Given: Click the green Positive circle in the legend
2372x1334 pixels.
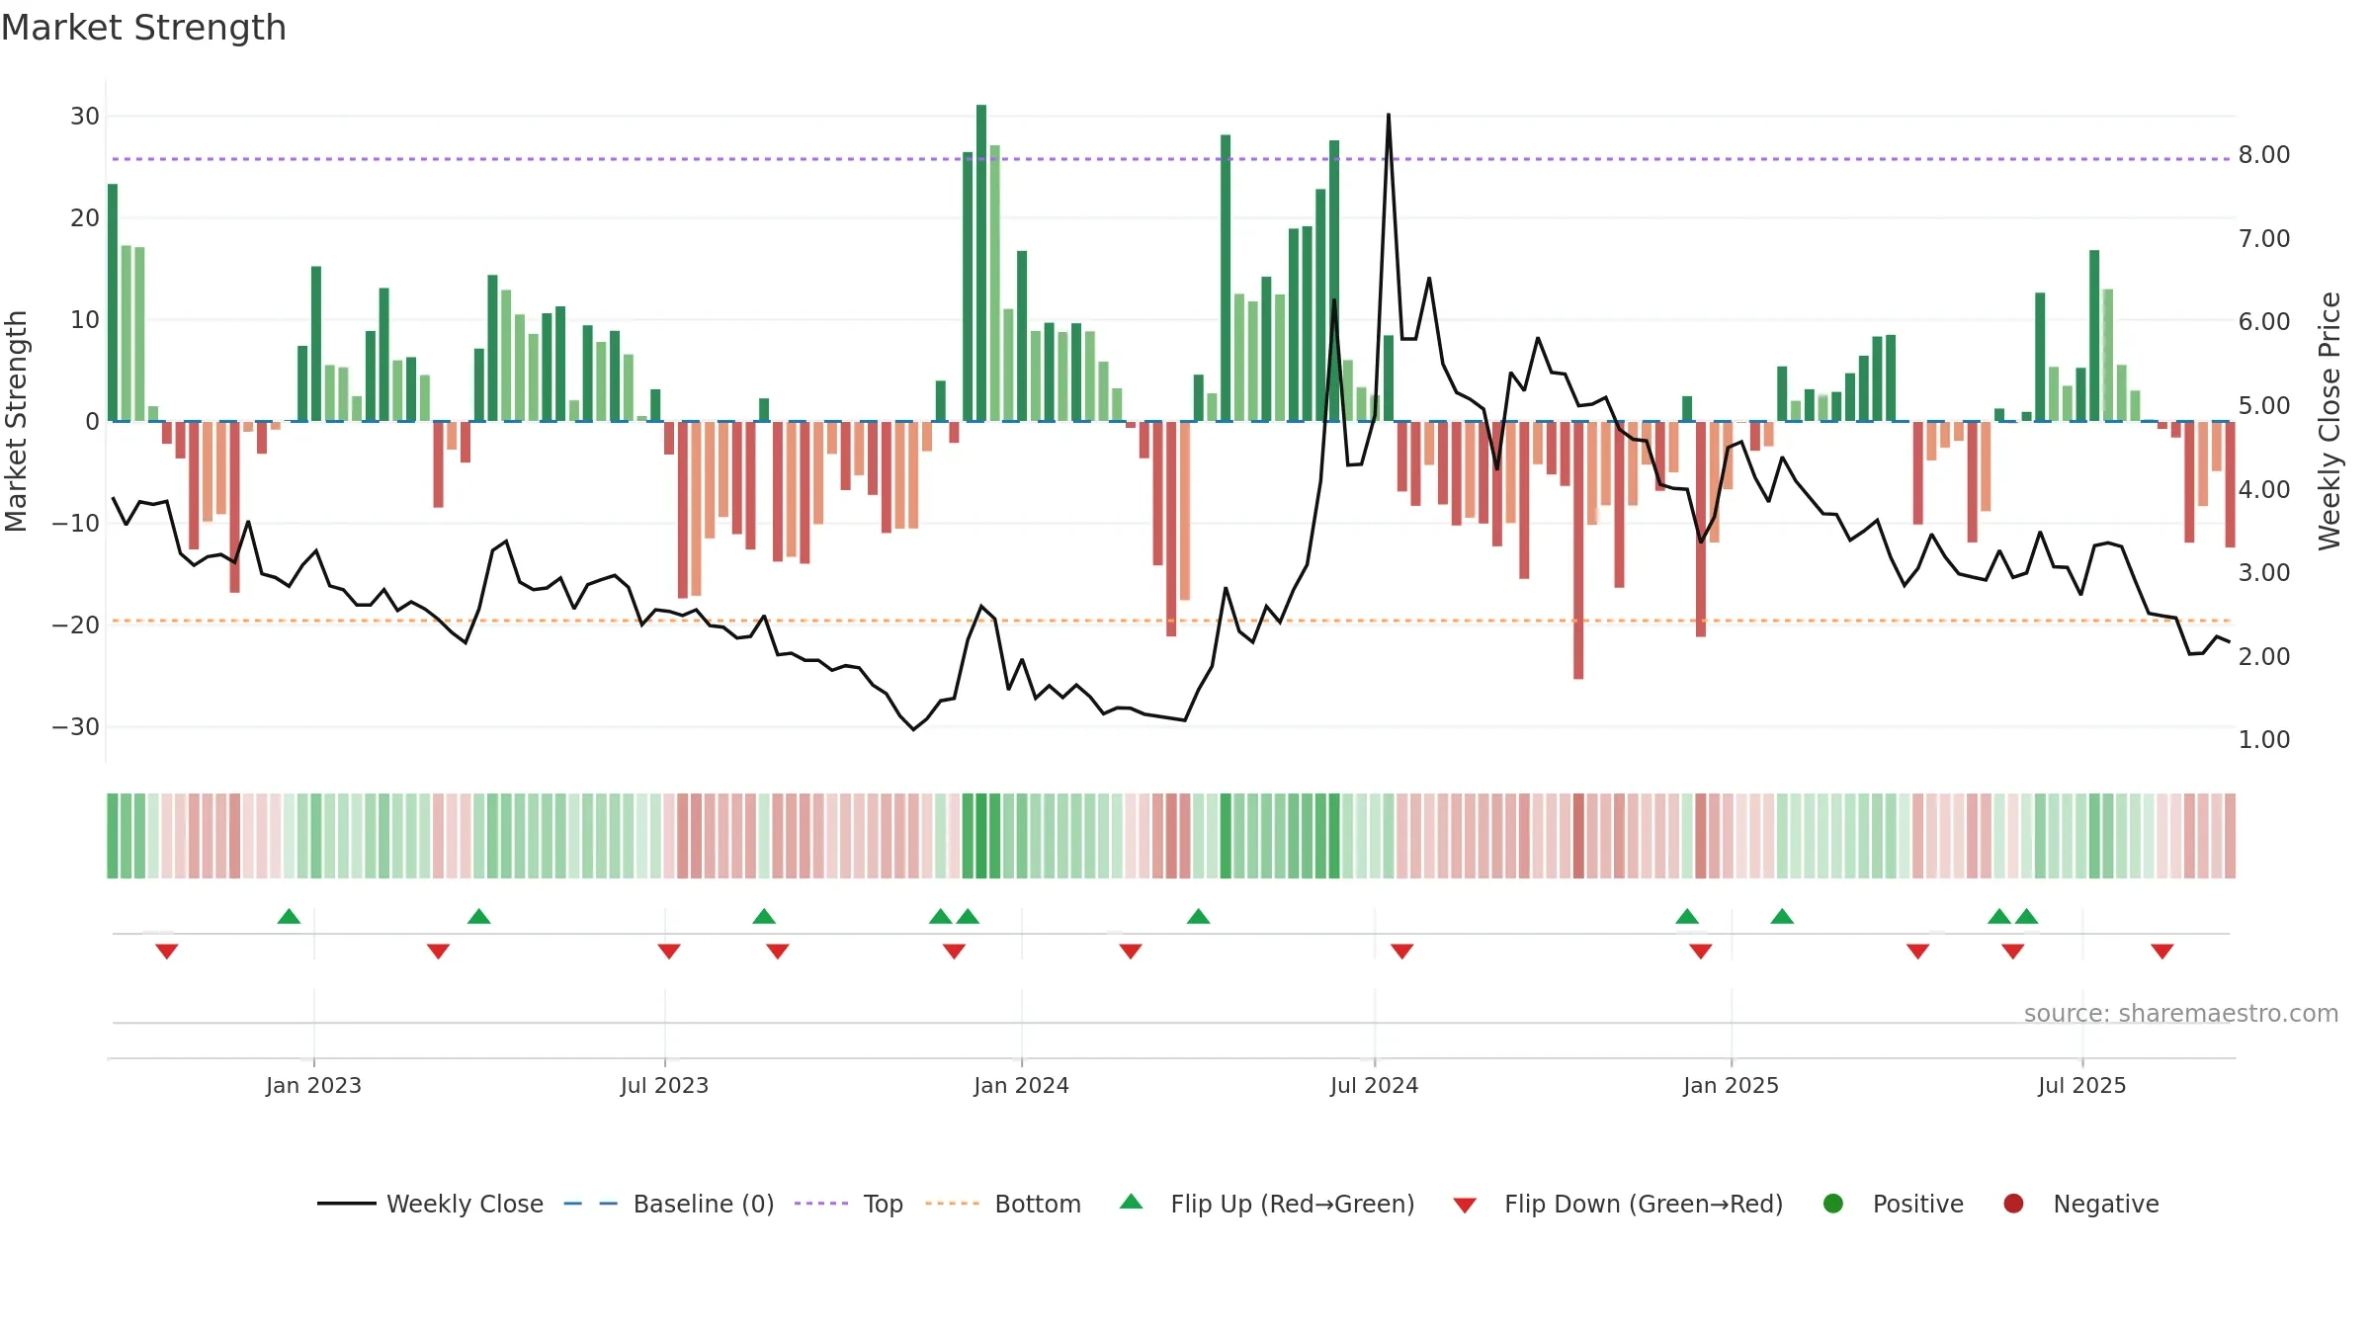Looking at the screenshot, I should tap(1833, 1204).
